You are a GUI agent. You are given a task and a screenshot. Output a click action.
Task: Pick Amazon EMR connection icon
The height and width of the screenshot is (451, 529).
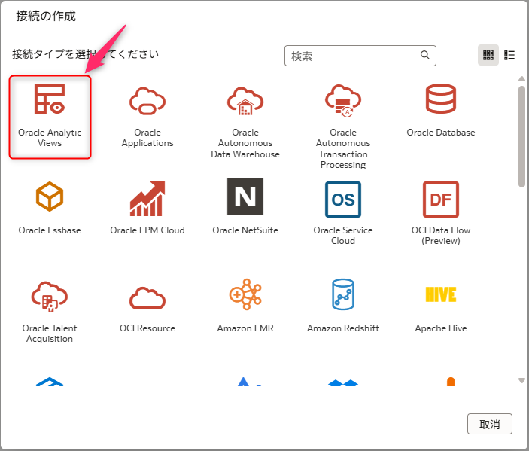245,294
